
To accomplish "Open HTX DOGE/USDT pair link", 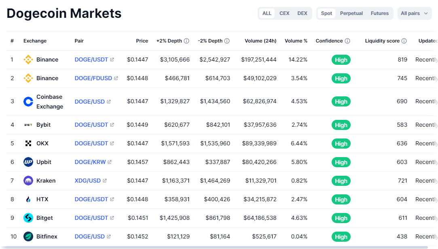I will [91, 199].
